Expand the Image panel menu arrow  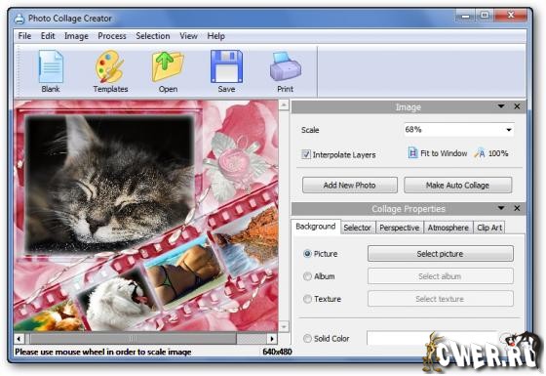click(501, 106)
